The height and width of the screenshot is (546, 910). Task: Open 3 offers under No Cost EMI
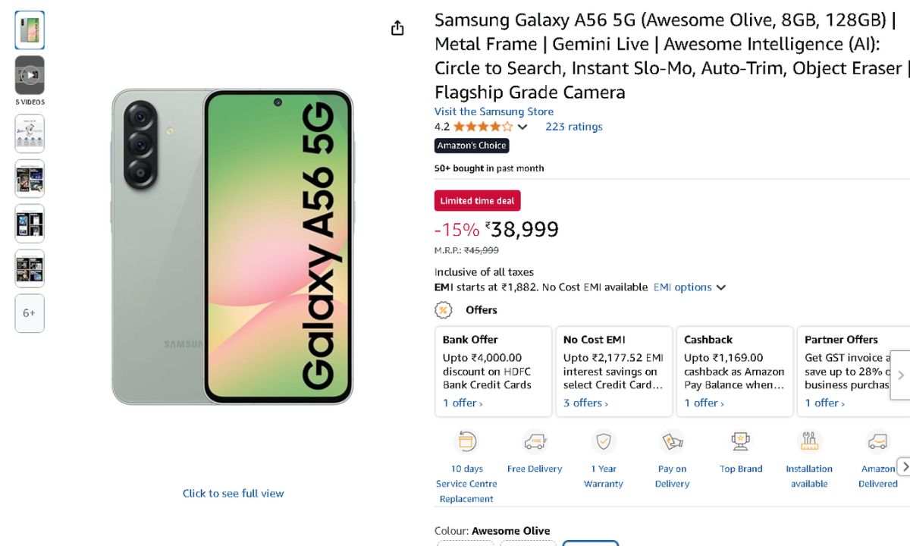[x=586, y=403]
